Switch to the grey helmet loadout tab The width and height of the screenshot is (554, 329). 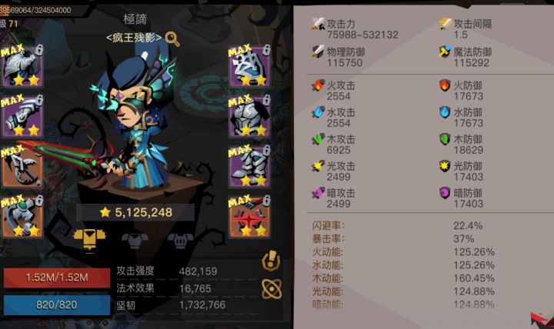tap(181, 241)
